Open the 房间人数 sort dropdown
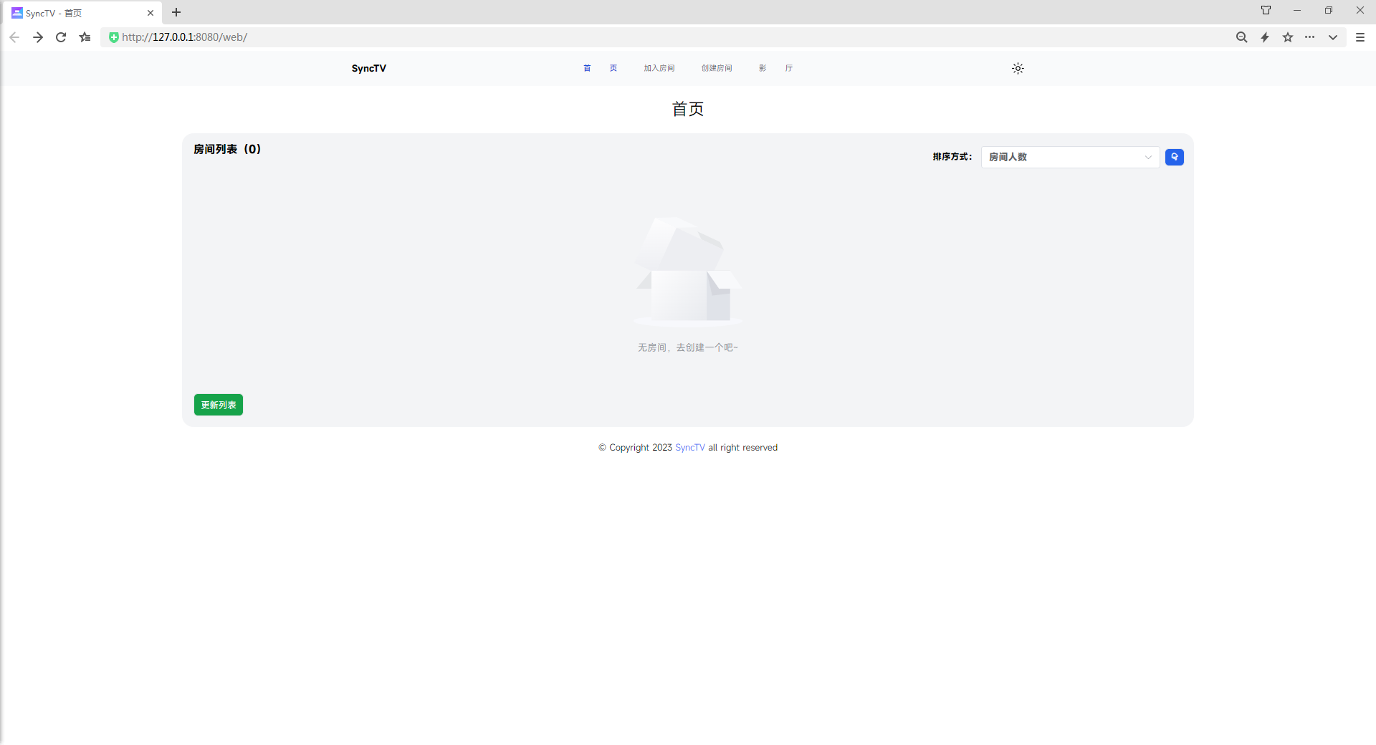Screen dimensions: 1376x745 [1069, 157]
